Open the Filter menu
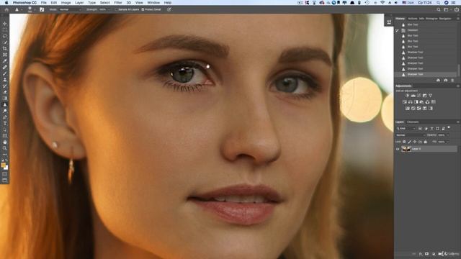461x259 pixels. tap(118, 3)
